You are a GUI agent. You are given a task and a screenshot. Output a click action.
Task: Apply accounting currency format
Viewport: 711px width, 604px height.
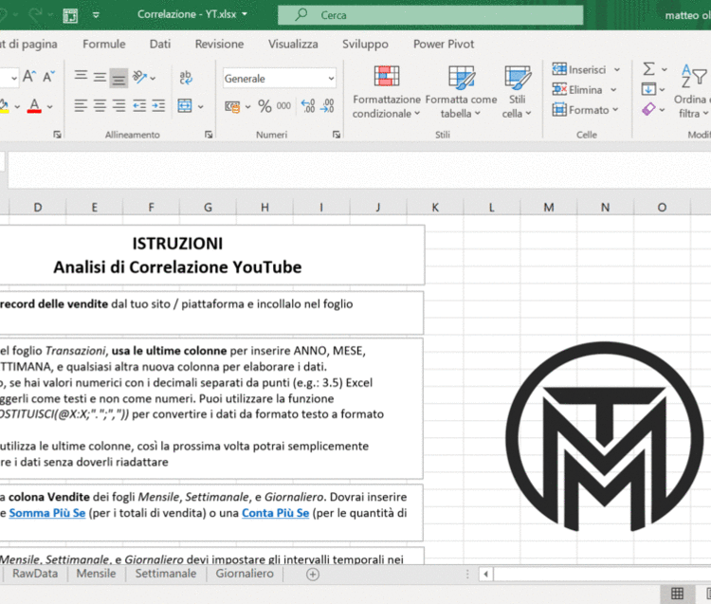pyautogui.click(x=232, y=107)
